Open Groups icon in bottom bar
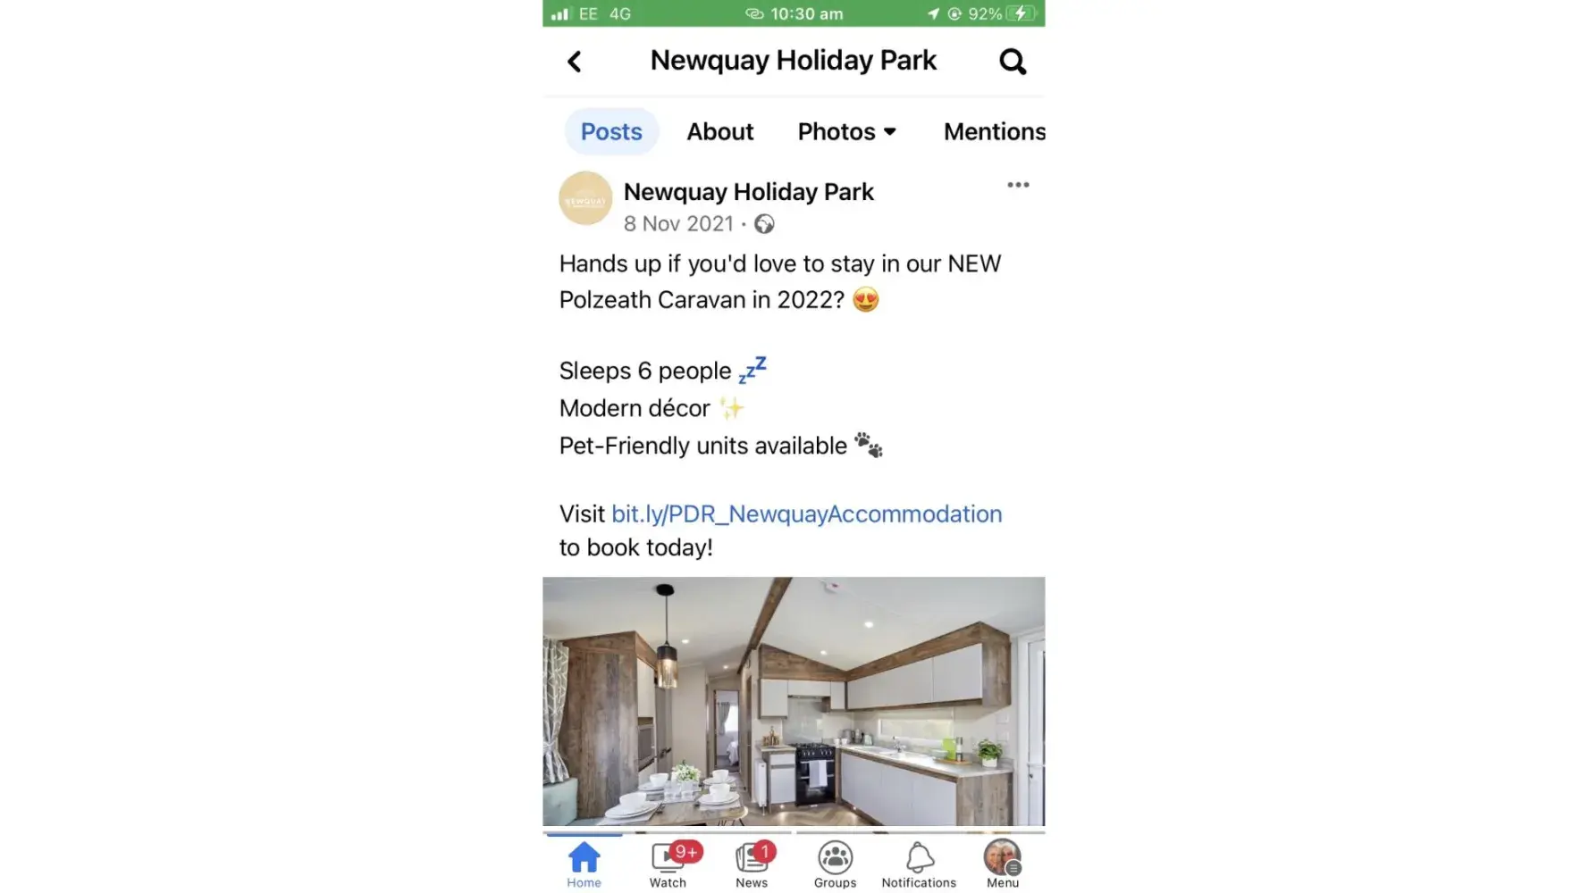This screenshot has width=1589, height=893. pyautogui.click(x=835, y=864)
